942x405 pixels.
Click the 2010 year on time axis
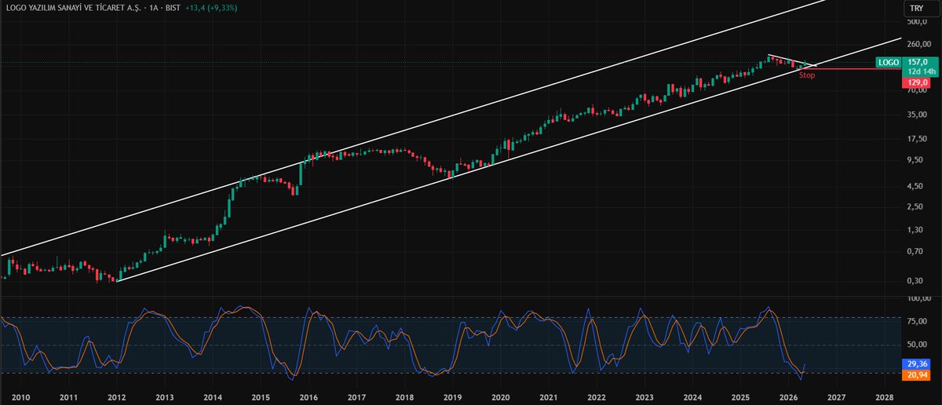(20, 398)
